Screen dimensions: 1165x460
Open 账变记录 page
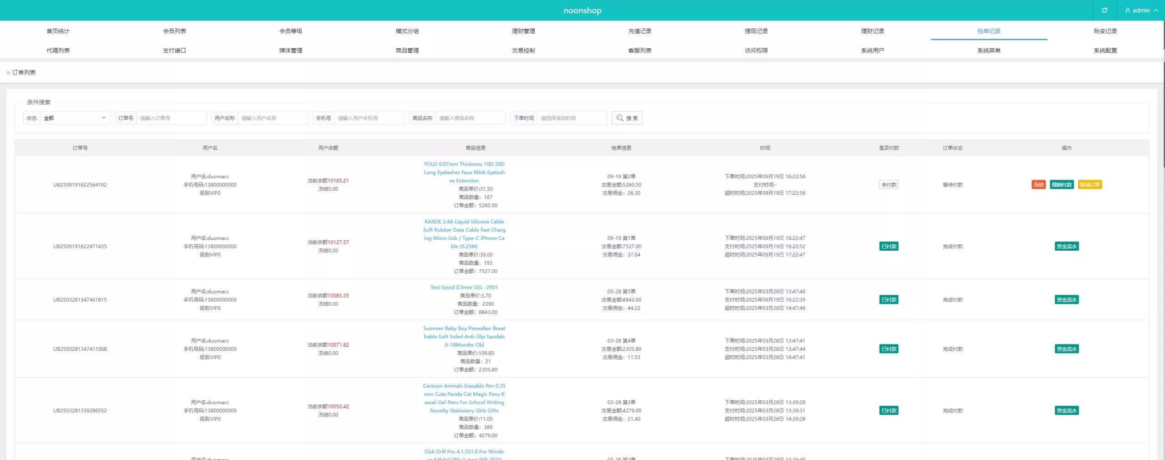(x=1105, y=31)
